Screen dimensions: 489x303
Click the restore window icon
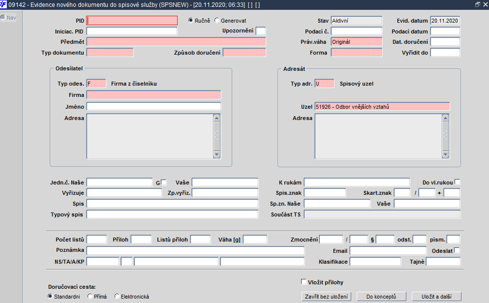coord(478,4)
